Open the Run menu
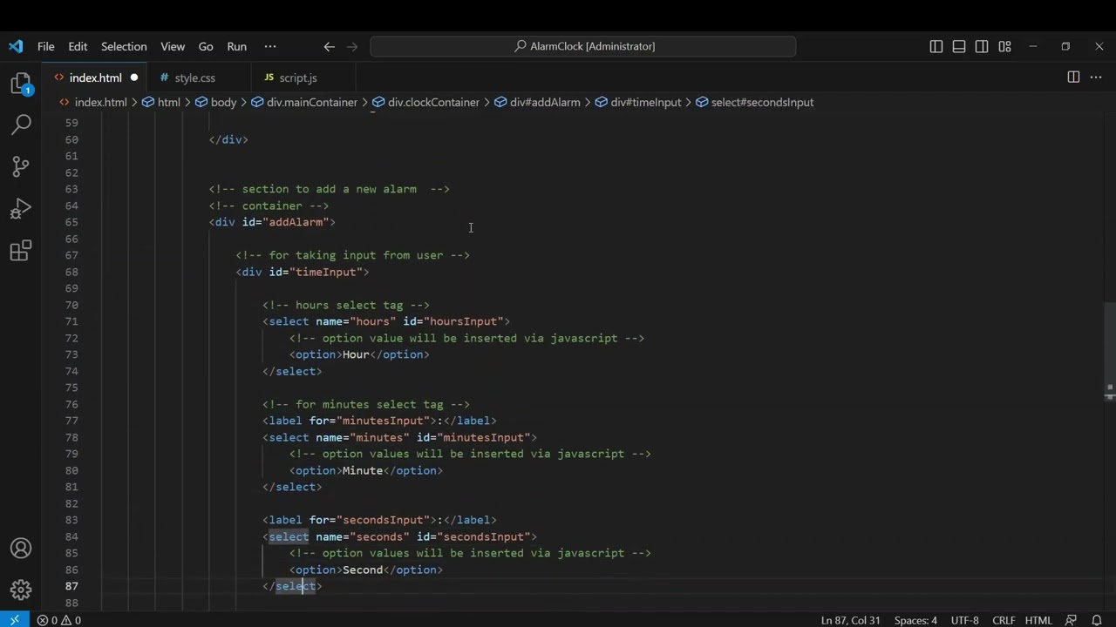1116x627 pixels. pos(236,46)
